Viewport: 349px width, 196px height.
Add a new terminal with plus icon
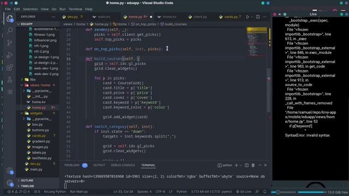pyautogui.click(x=236, y=166)
